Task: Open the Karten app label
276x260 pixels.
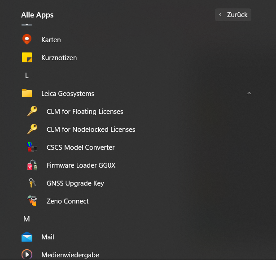Action: point(51,39)
